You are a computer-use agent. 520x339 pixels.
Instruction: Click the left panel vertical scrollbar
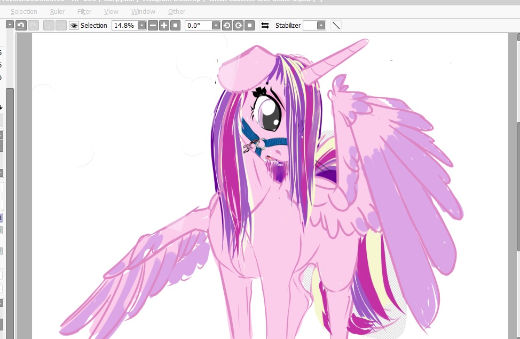click(x=10, y=212)
